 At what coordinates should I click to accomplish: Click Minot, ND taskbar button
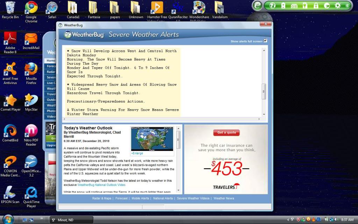click(71, 220)
